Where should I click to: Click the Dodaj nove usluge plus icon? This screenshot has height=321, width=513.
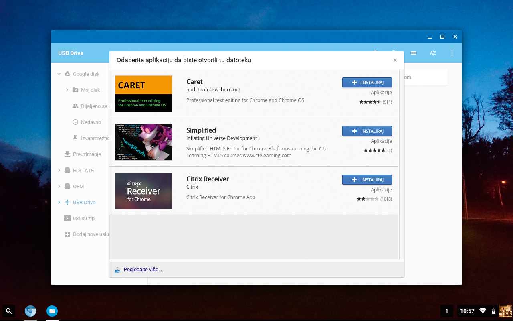pyautogui.click(x=67, y=234)
